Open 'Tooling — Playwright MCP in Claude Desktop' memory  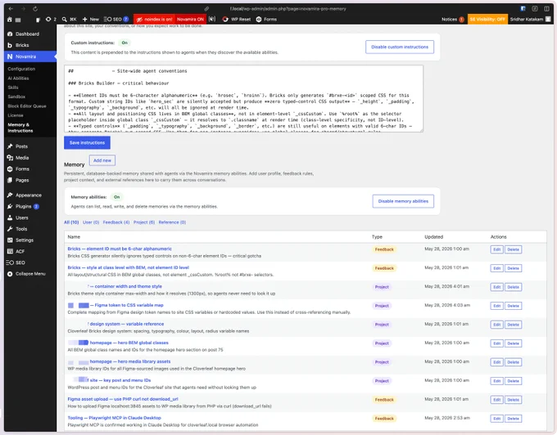[115, 418]
